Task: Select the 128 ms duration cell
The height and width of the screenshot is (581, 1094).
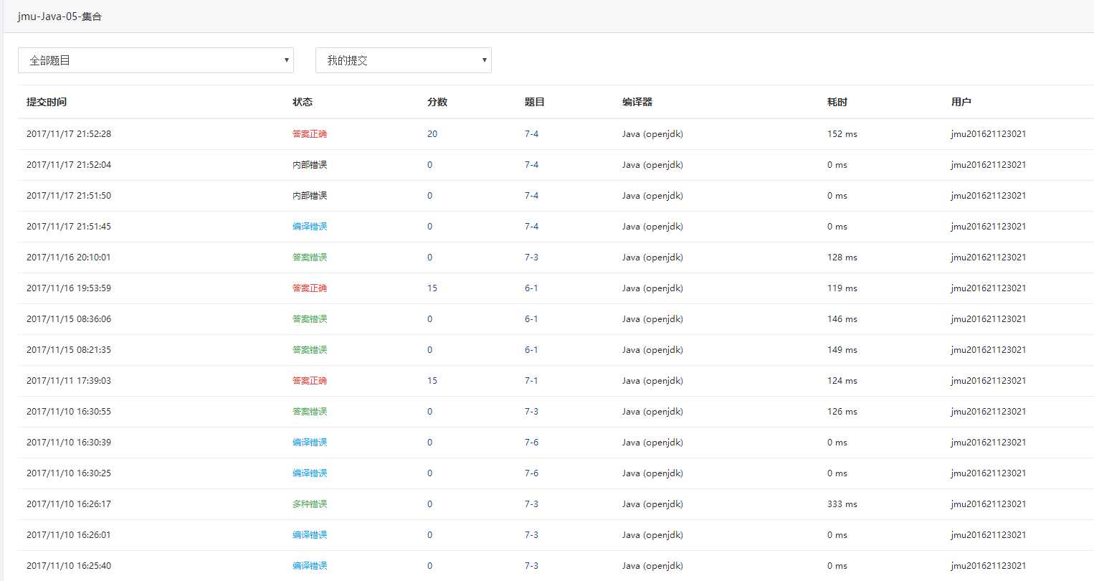Action: click(842, 258)
